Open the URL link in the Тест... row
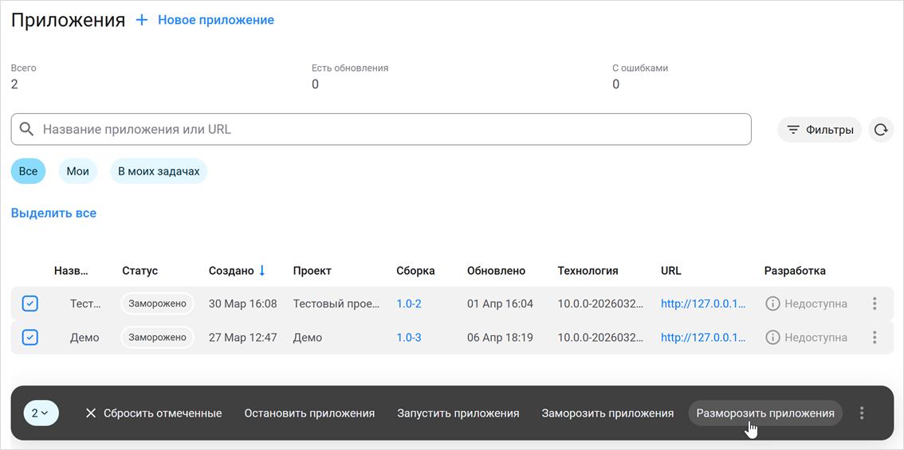The image size is (904, 450). (x=703, y=303)
